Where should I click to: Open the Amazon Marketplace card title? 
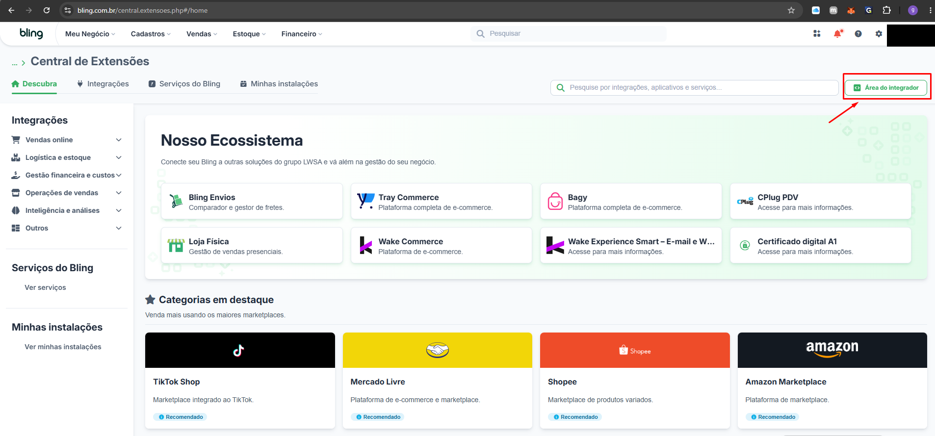click(x=786, y=382)
